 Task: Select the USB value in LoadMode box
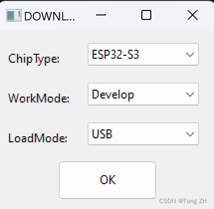tap(102, 134)
